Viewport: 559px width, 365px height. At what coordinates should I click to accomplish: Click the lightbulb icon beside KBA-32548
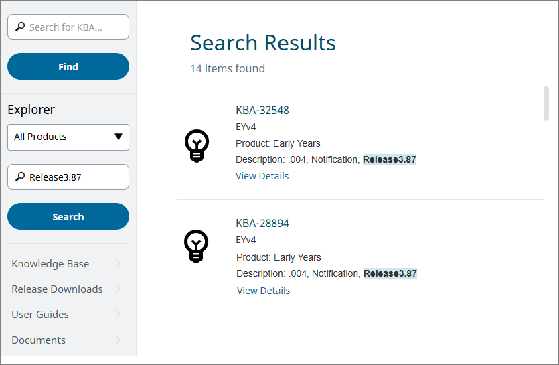coord(196,145)
